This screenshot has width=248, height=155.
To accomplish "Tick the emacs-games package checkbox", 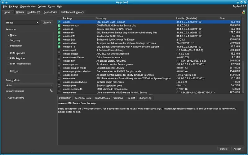I will click(x=59, y=64).
